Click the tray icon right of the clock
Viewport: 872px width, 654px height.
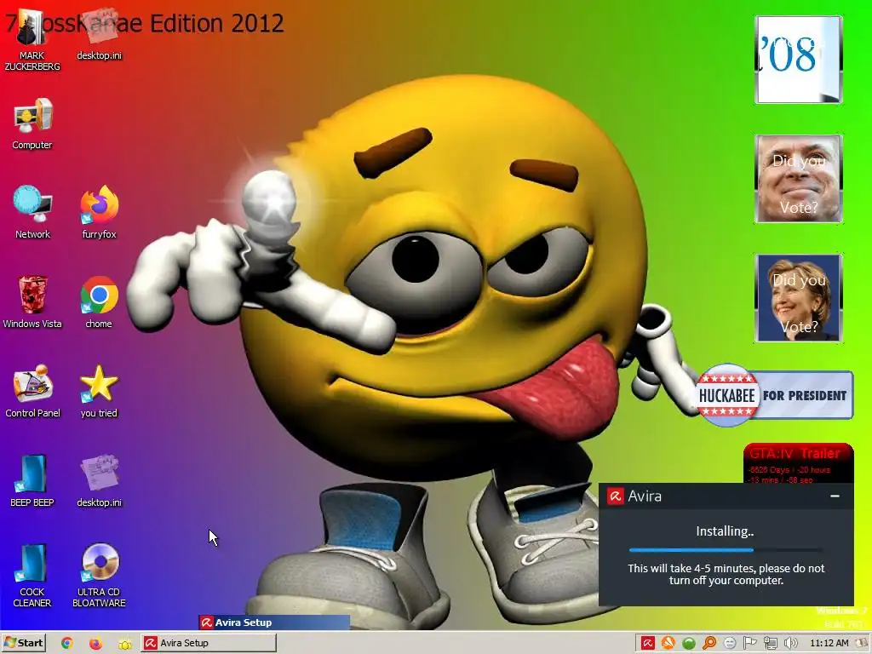point(863,644)
